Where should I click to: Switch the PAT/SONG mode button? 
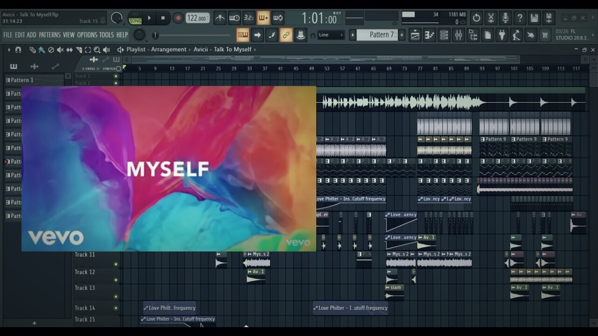pos(135,18)
